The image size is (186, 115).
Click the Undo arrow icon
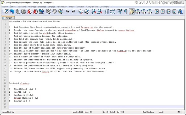[67, 12]
